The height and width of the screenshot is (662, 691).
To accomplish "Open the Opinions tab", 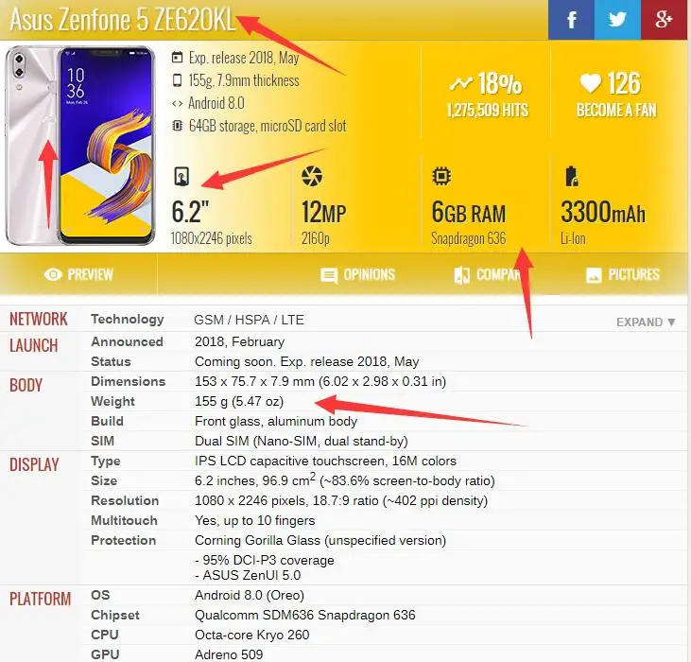I will point(357,275).
